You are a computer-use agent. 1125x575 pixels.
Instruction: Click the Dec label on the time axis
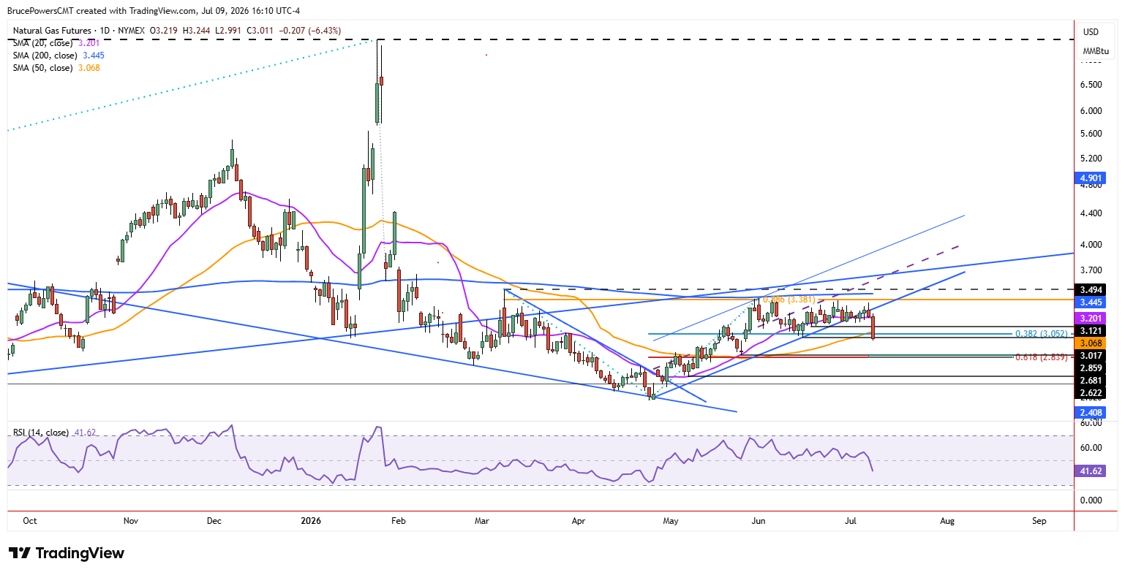coord(214,521)
